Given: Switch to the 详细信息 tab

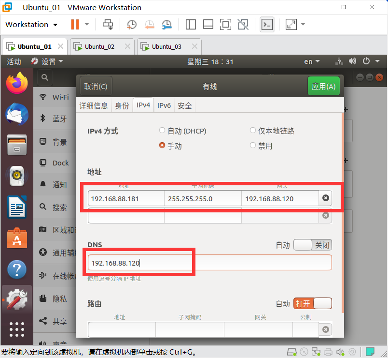Looking at the screenshot, I should (x=94, y=105).
